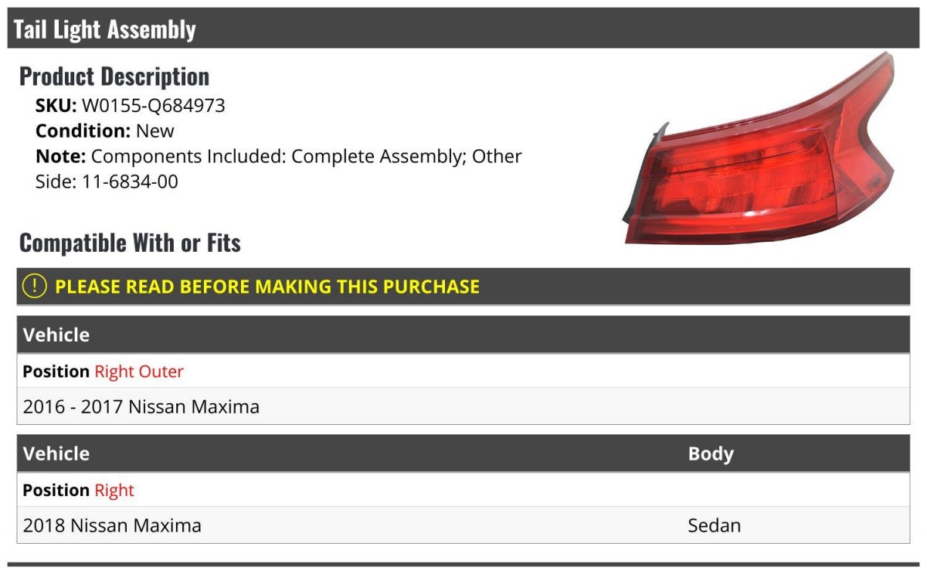This screenshot has width=927, height=574.
Task: Click the PLEASE READ BEFORE MAKING THIS PURCHASE banner
Action: coord(463,287)
